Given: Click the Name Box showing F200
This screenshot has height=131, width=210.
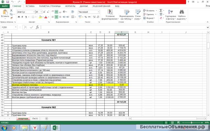Looking at the screenshot, I should [8, 27].
